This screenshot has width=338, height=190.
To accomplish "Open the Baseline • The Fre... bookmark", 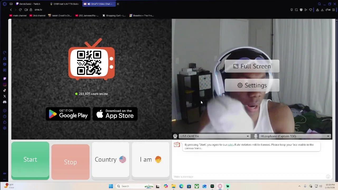I will click(x=142, y=16).
